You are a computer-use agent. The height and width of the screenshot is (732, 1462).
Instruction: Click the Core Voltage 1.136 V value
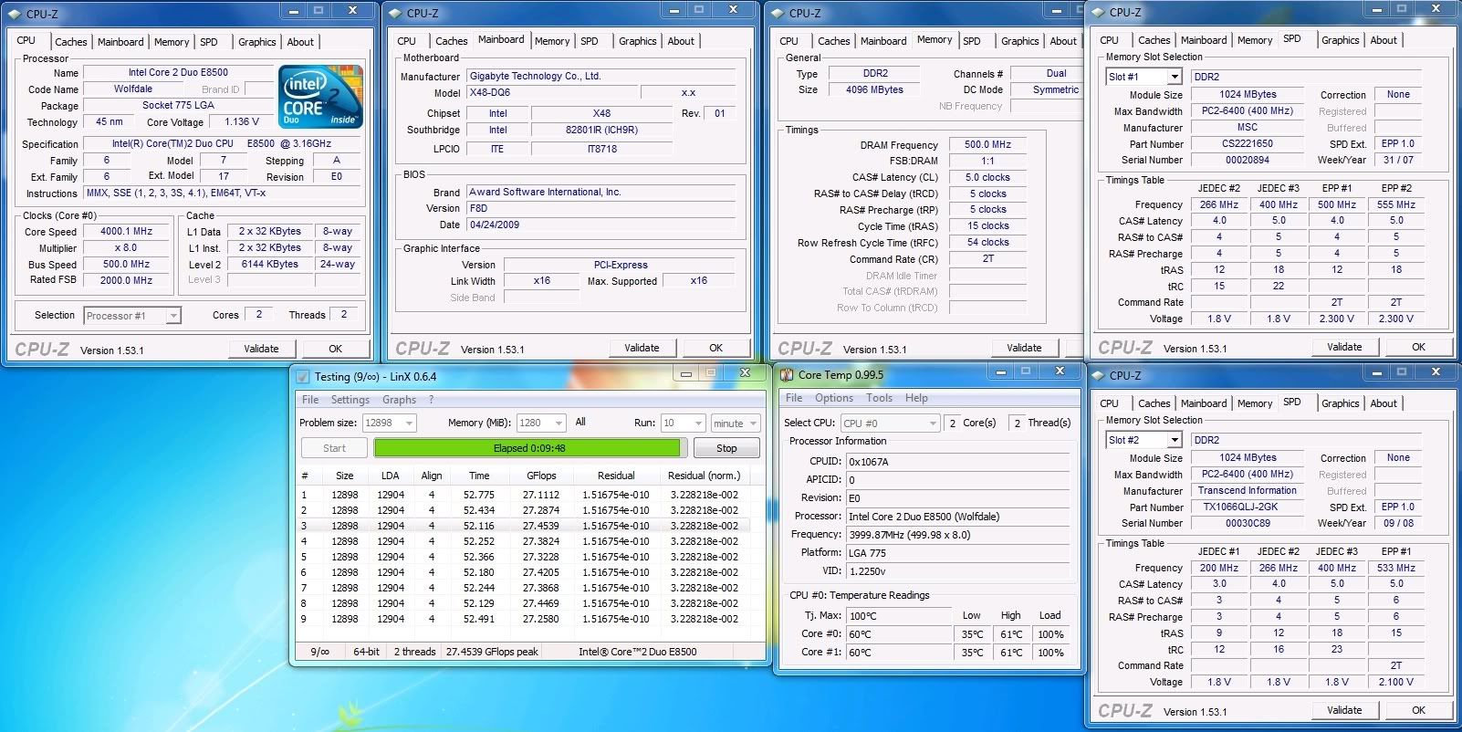point(241,121)
